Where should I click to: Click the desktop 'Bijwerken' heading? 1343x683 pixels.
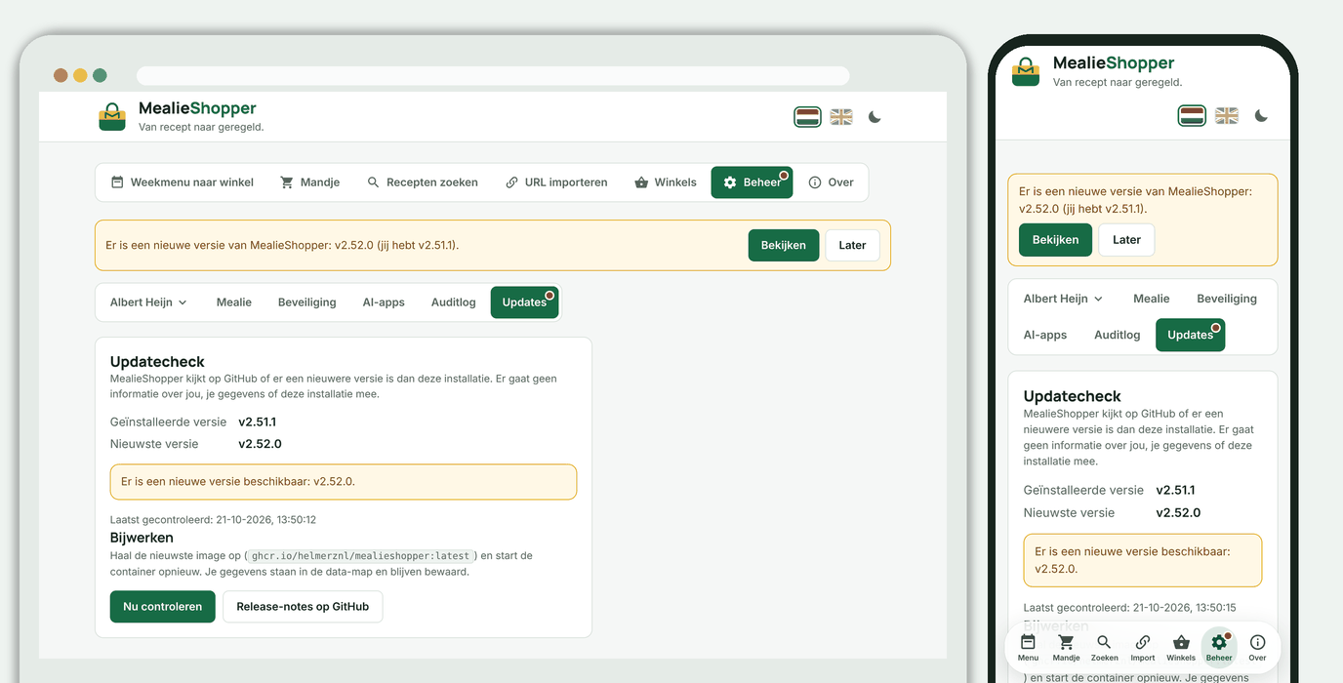click(x=142, y=538)
